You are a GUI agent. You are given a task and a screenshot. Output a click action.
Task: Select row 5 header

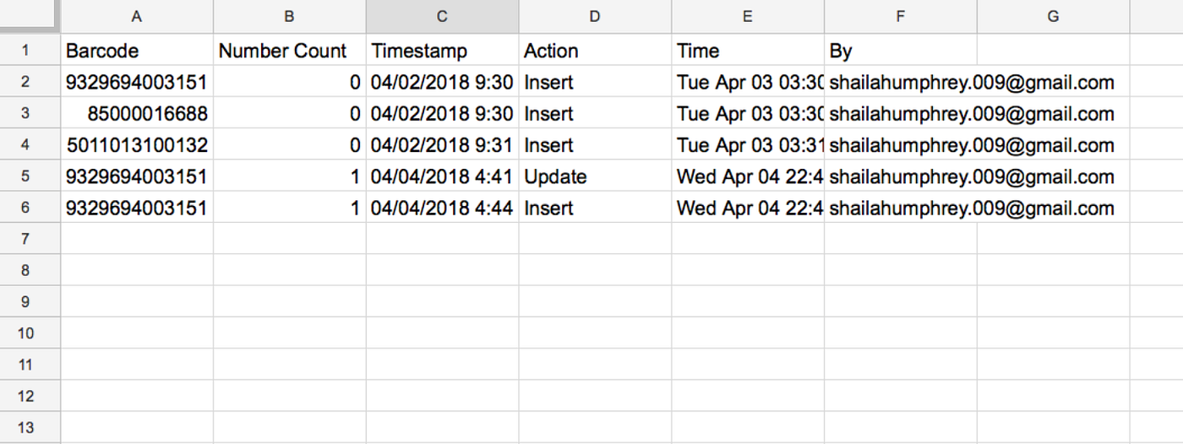pyautogui.click(x=25, y=176)
